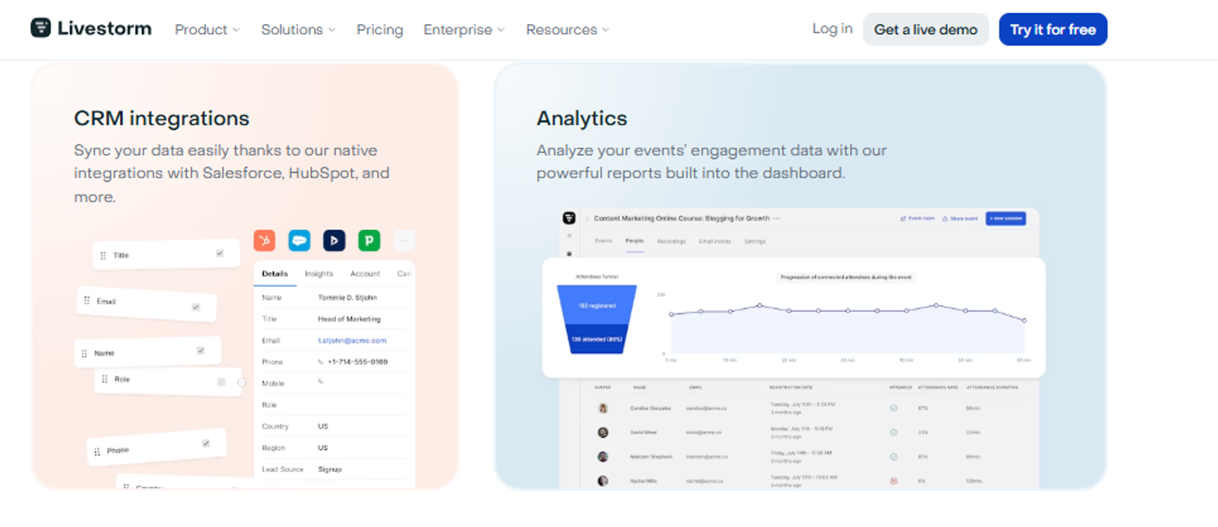Screen dimensions: 1218x527
Task: Click red not-attended icon in Rachel Mills row
Action: tap(894, 481)
